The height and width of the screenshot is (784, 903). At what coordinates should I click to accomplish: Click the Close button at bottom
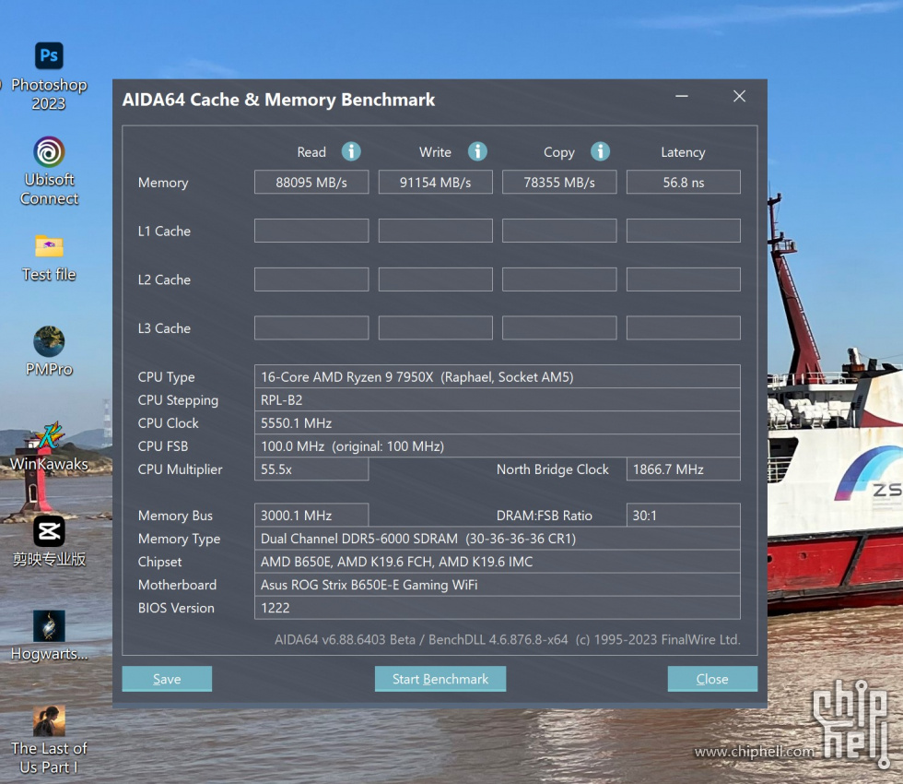pos(712,679)
